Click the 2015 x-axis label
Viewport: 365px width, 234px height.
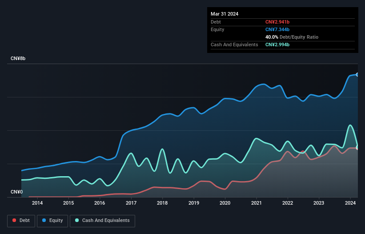(x=68, y=203)
